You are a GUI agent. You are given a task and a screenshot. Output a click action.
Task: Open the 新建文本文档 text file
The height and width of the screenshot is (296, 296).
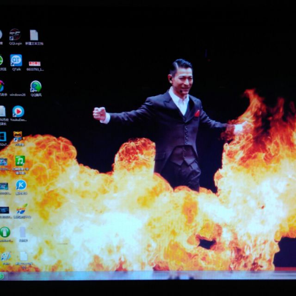[34, 35]
